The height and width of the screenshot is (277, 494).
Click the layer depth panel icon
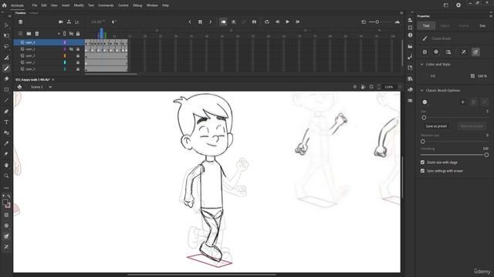[x=77, y=22]
